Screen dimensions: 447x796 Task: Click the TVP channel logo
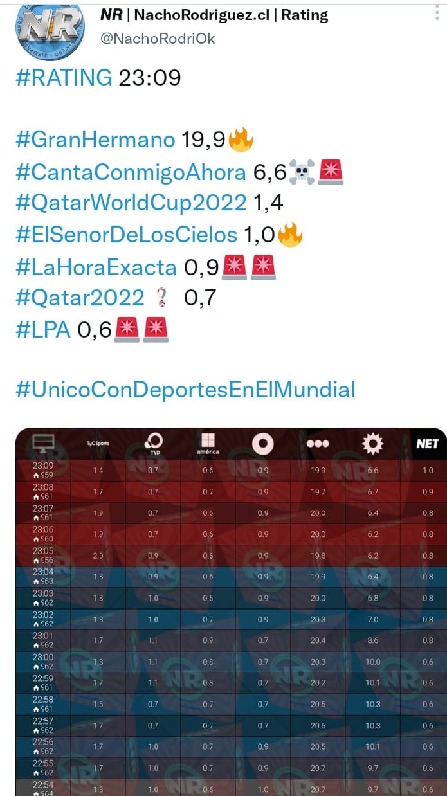pyautogui.click(x=154, y=443)
